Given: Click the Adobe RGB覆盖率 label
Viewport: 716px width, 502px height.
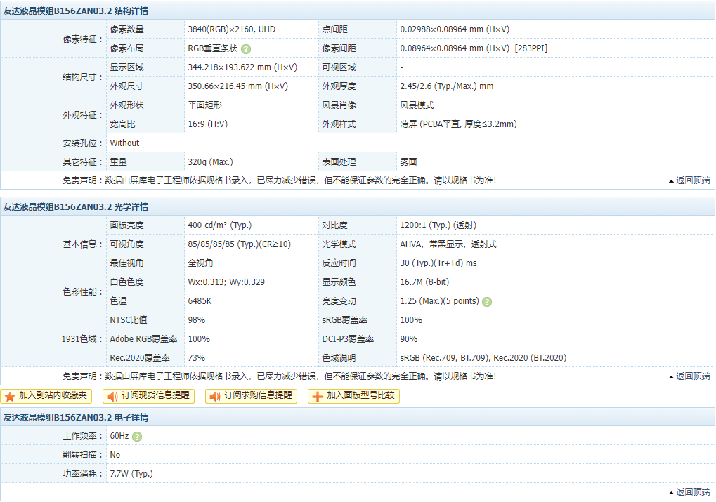Looking at the screenshot, I should (143, 339).
